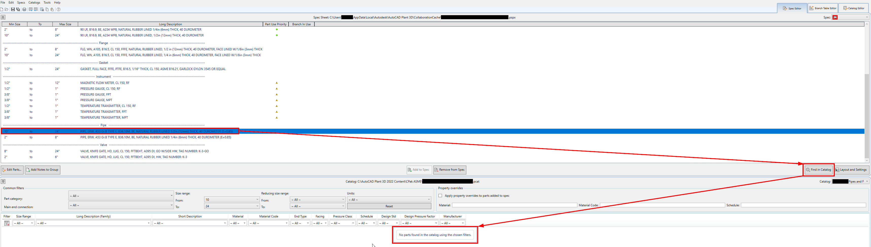Open the Size range To dropdown showing 24
The height and width of the screenshot is (247, 871).
232,206
